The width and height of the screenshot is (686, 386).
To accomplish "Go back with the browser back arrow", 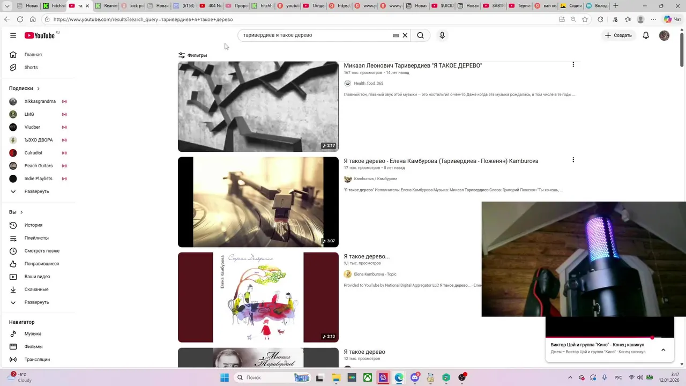I will [x=7, y=19].
